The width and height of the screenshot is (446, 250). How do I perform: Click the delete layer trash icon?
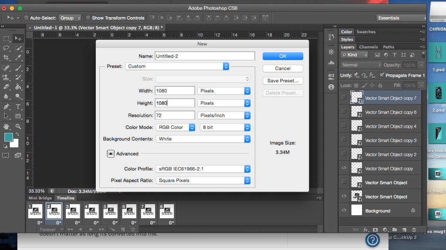click(x=414, y=230)
